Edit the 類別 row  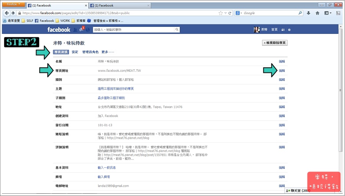[282, 80]
